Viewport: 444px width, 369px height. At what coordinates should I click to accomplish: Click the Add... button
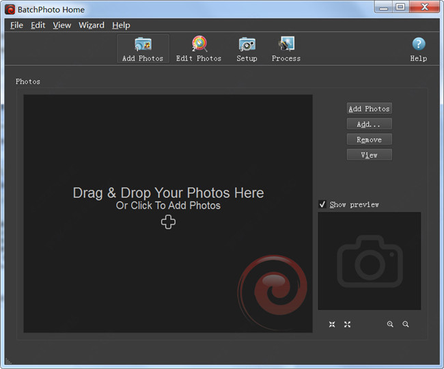coord(369,124)
